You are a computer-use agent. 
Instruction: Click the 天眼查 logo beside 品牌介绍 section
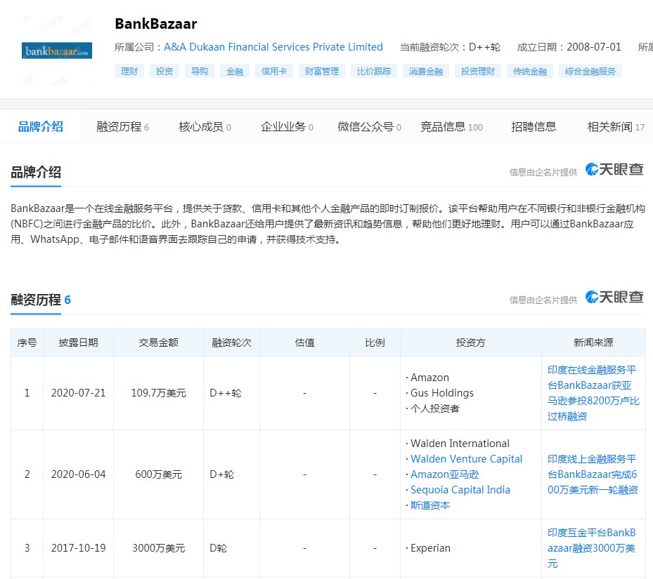(x=613, y=169)
